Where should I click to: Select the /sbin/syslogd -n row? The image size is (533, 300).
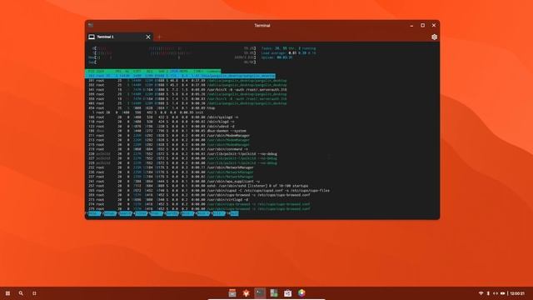(163, 117)
